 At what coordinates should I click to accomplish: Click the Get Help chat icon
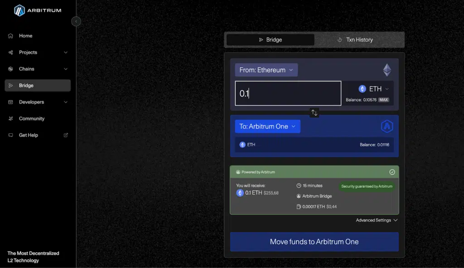coord(11,135)
